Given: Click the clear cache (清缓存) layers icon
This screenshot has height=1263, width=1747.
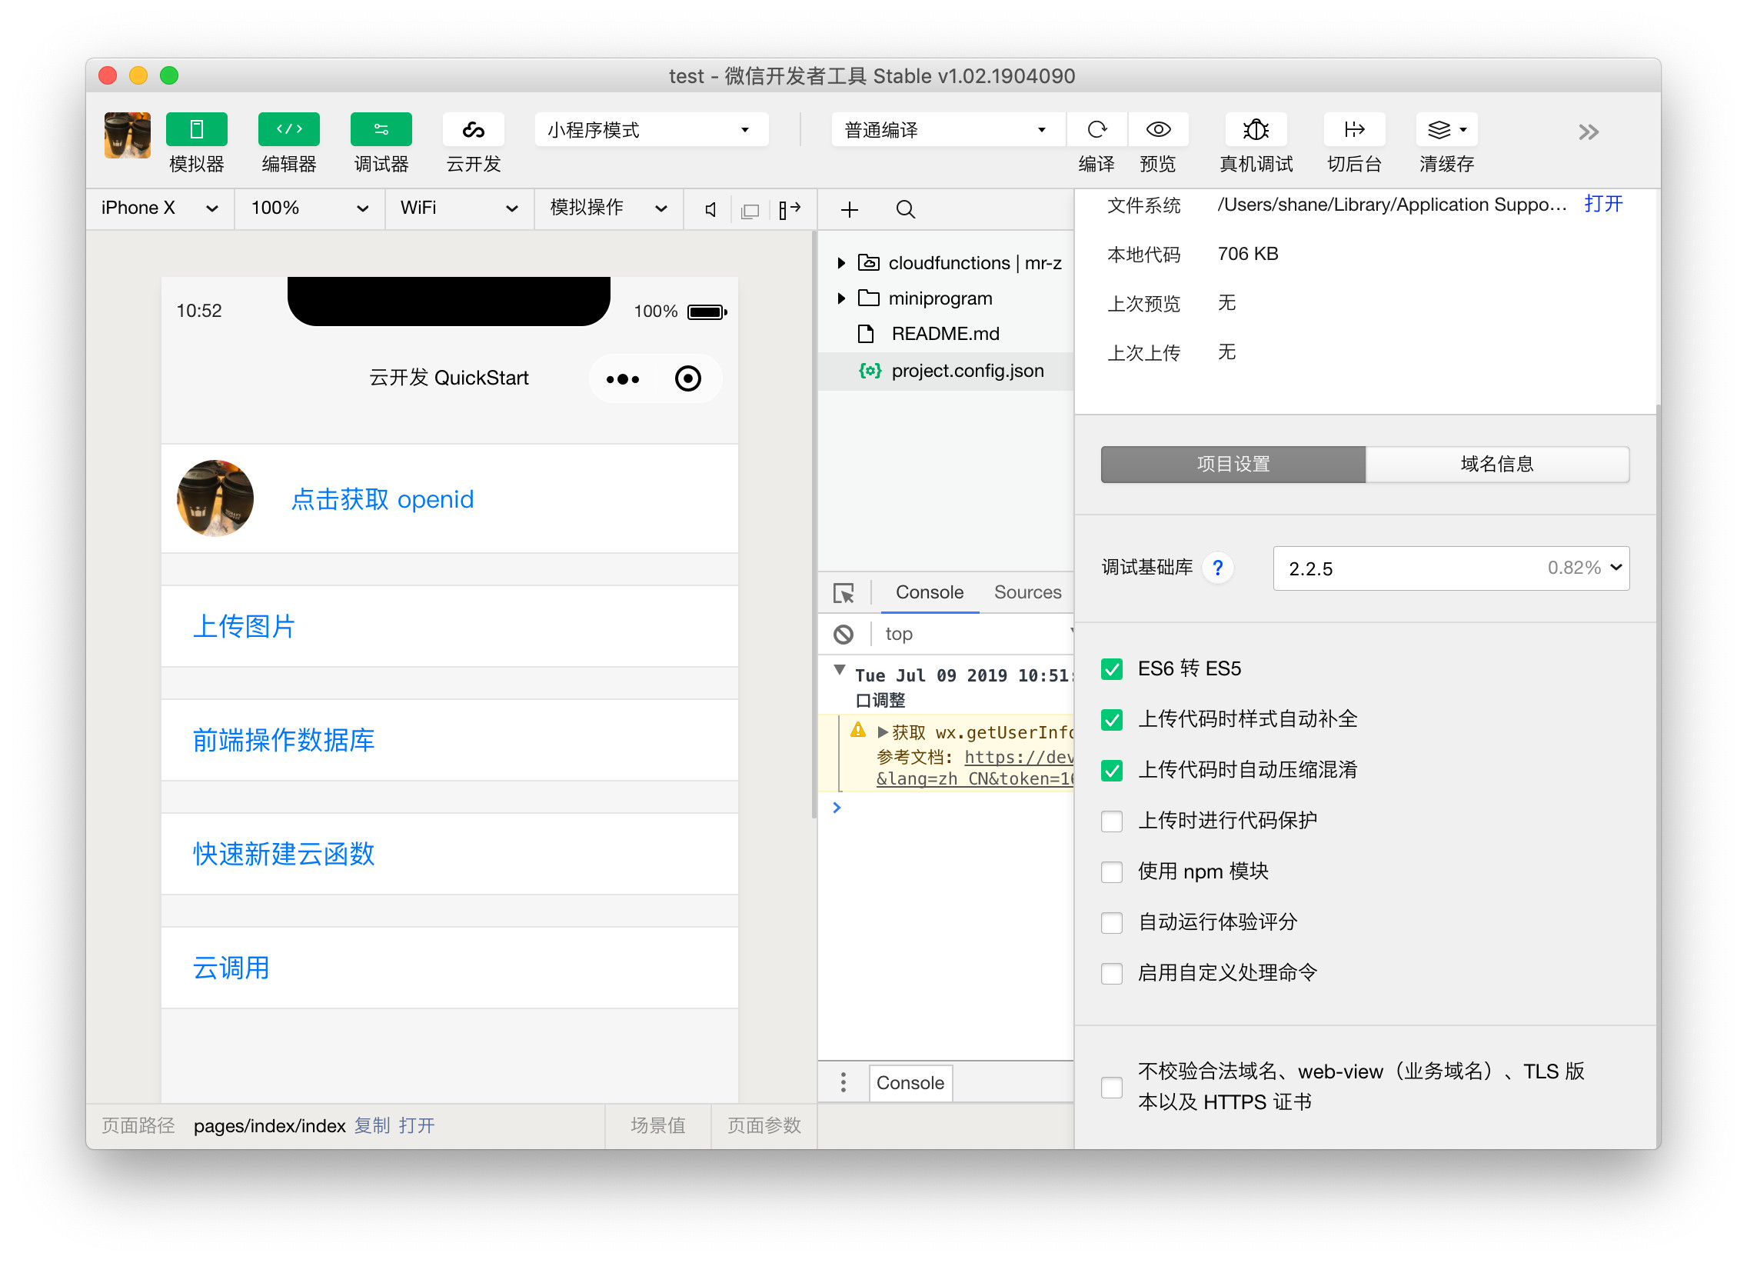Looking at the screenshot, I should click(1446, 128).
